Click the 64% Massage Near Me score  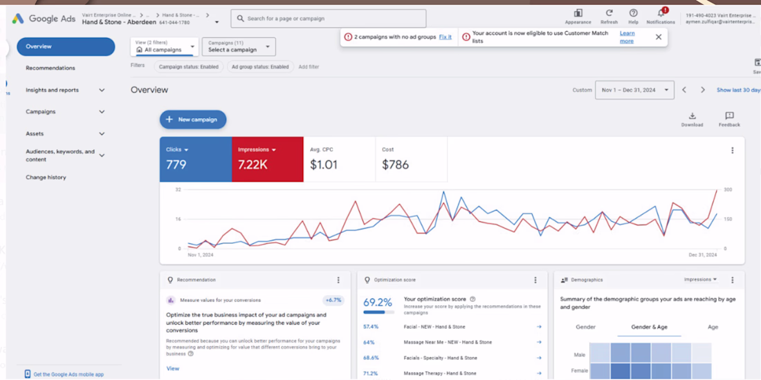(x=369, y=342)
